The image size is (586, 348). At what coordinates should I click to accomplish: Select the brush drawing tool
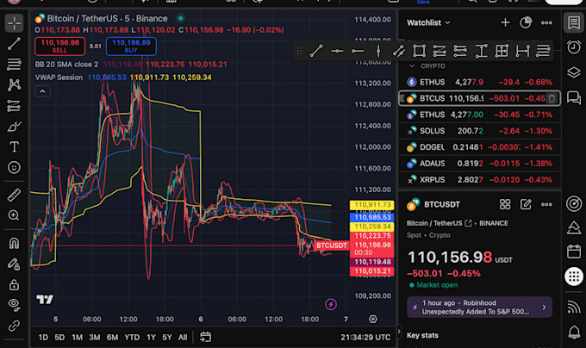14,127
